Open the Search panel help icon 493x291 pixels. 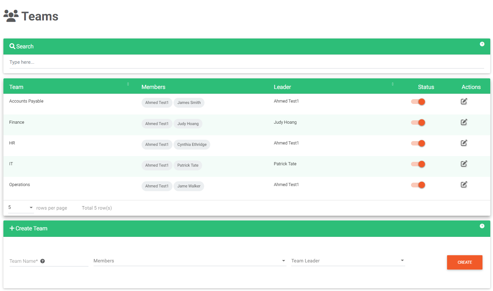482,44
